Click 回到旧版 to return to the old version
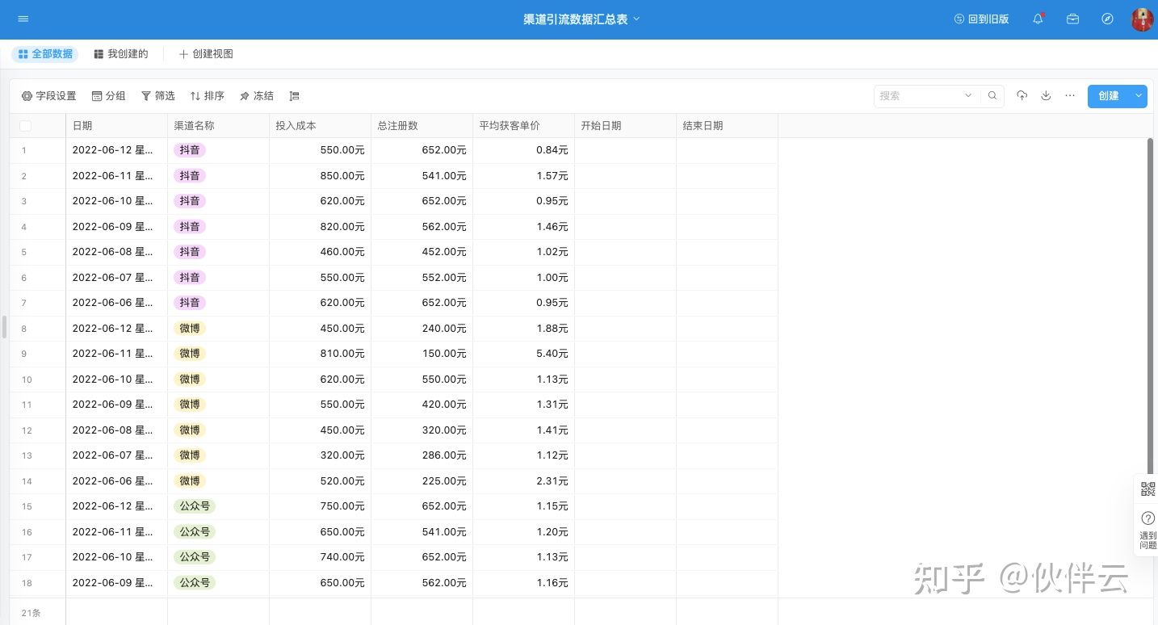 pyautogui.click(x=982, y=19)
